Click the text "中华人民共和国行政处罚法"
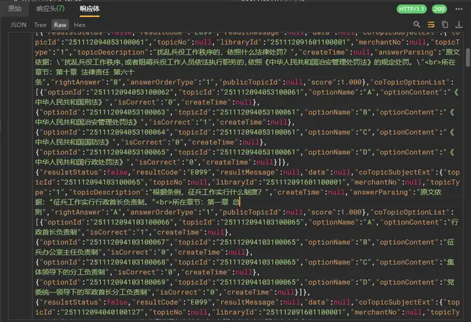 (x=77, y=162)
